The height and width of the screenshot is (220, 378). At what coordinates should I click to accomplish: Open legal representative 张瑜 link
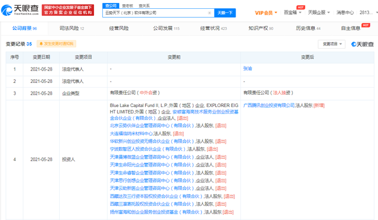247,69
